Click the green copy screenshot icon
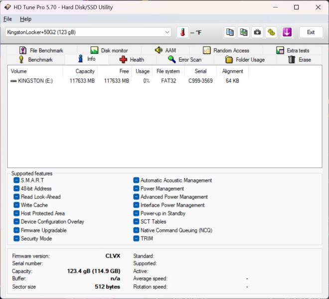The width and height of the screenshot is (329, 299). [243, 32]
